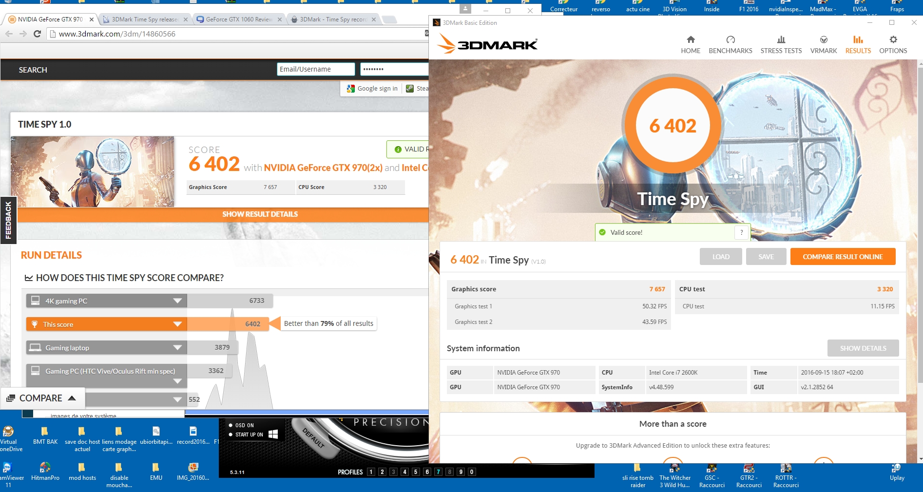923x492 pixels.
Task: Open the HitmanPro desktop shortcut
Action: [x=45, y=472]
